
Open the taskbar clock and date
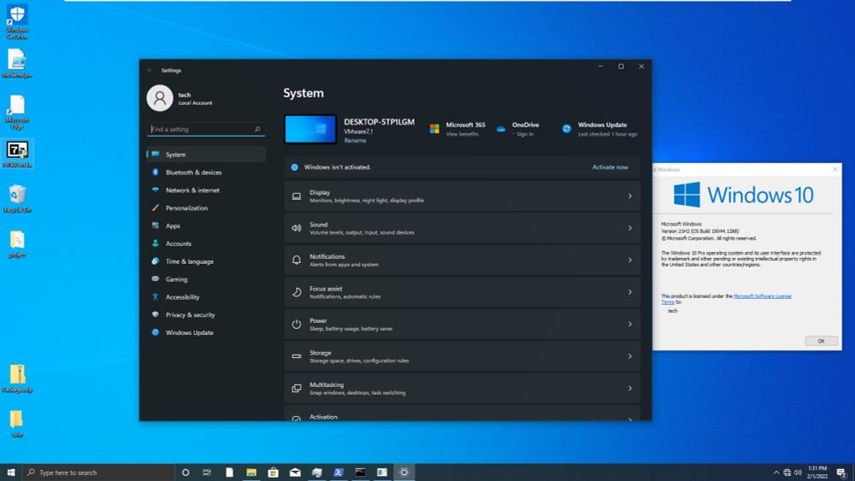(x=817, y=472)
